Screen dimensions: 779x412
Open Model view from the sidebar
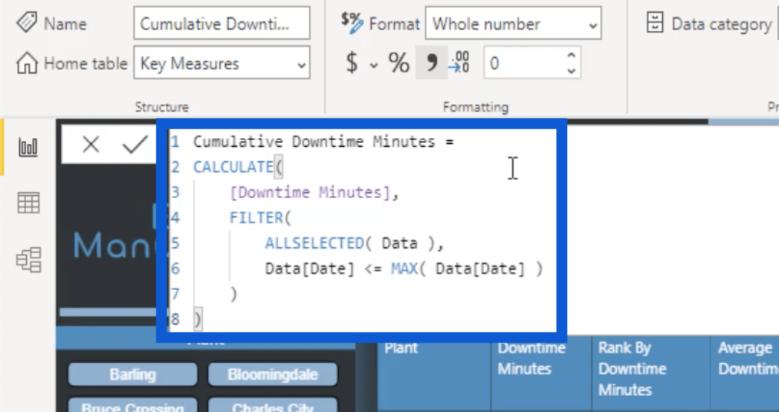point(28,259)
